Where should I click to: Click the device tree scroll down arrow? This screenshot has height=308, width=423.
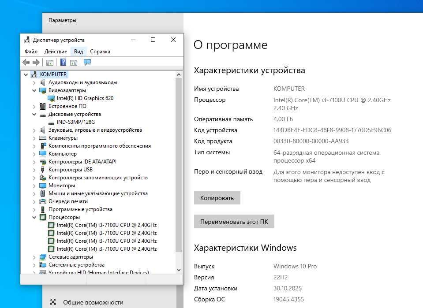tap(179, 270)
